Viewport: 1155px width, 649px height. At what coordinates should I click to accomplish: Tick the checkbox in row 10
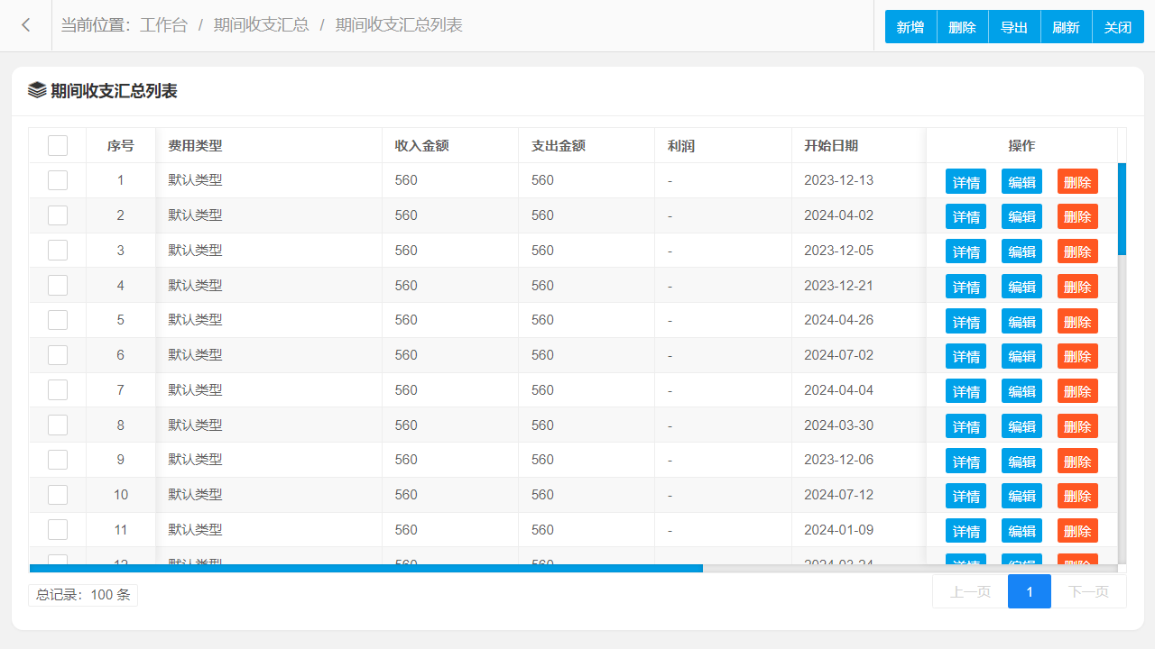click(x=58, y=495)
